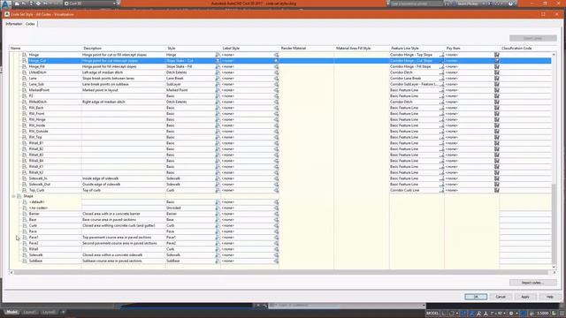Click the Name column header

point(46,49)
